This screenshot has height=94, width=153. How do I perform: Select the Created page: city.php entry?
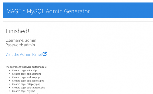(23, 91)
